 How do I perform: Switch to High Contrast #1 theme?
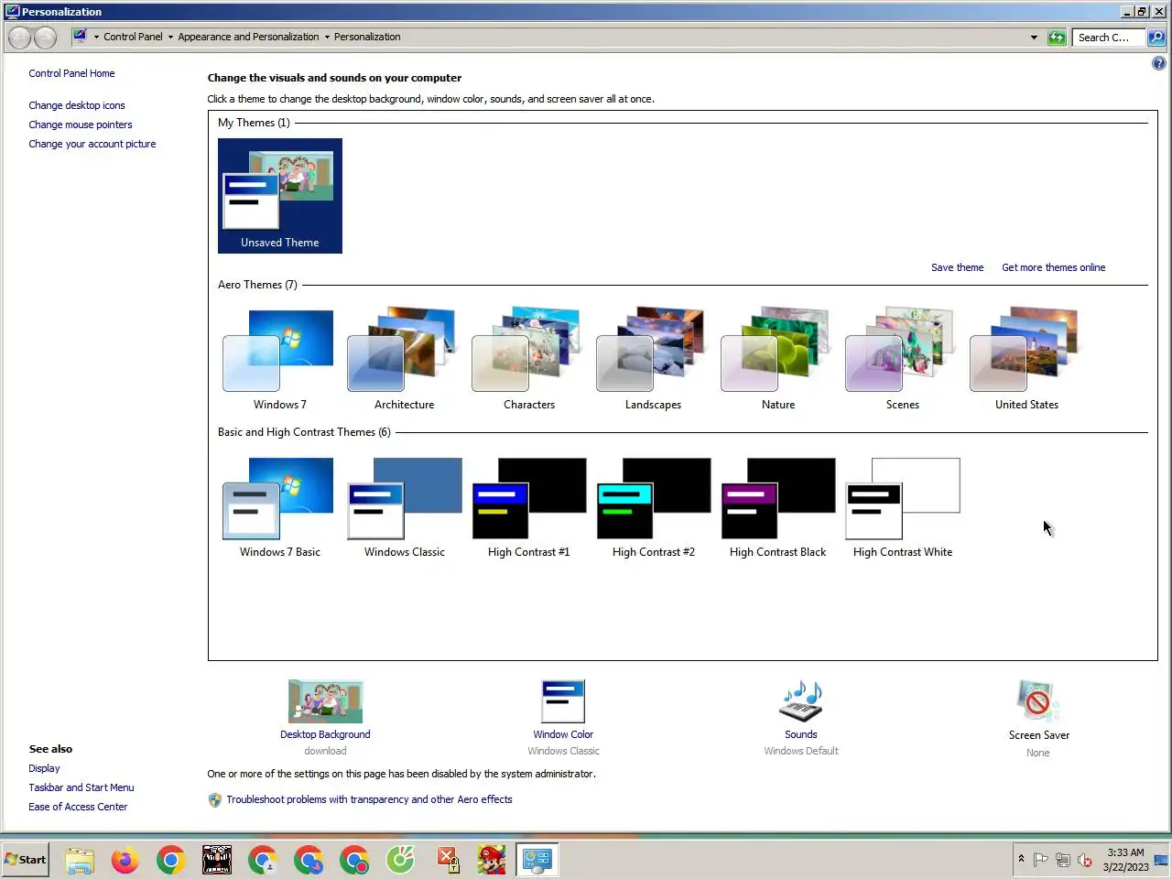click(529, 508)
